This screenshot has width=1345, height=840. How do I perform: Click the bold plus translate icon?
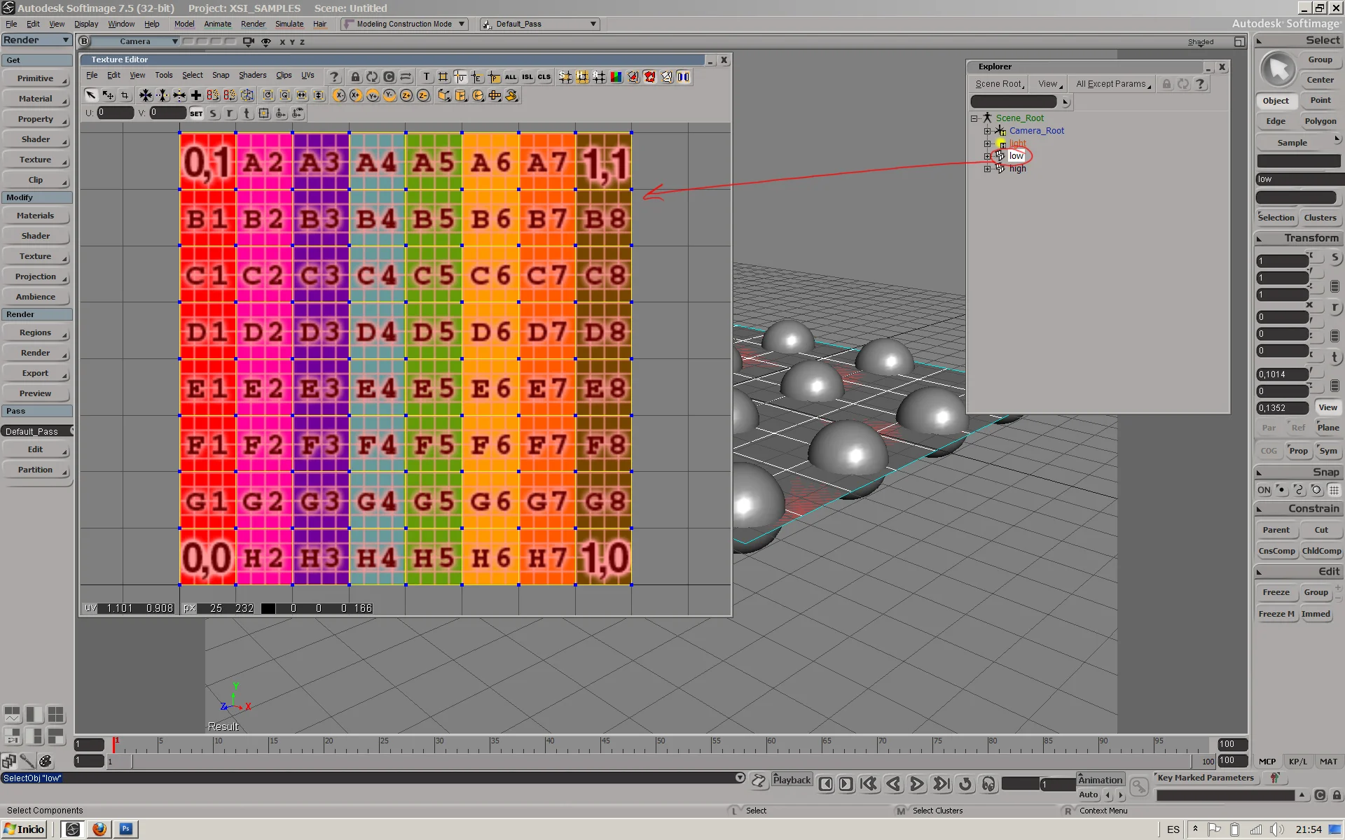pos(196,95)
